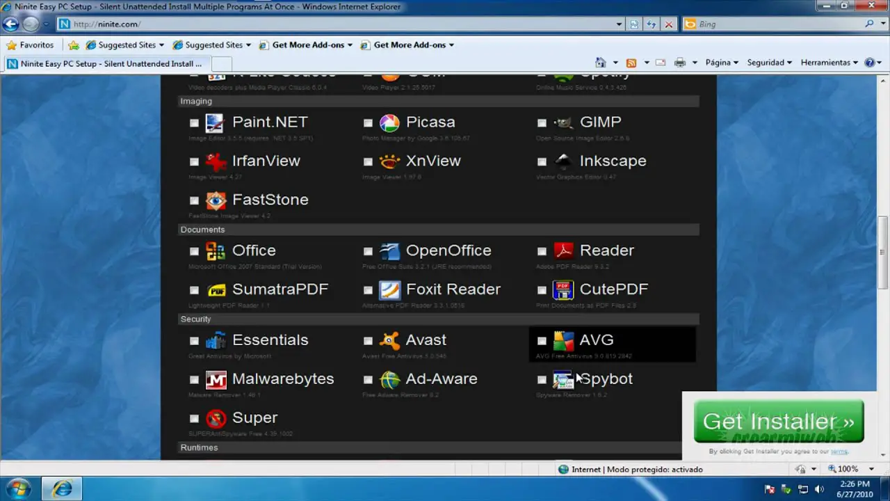Check the OpenOffice checkbox
The width and height of the screenshot is (890, 501).
(x=368, y=251)
